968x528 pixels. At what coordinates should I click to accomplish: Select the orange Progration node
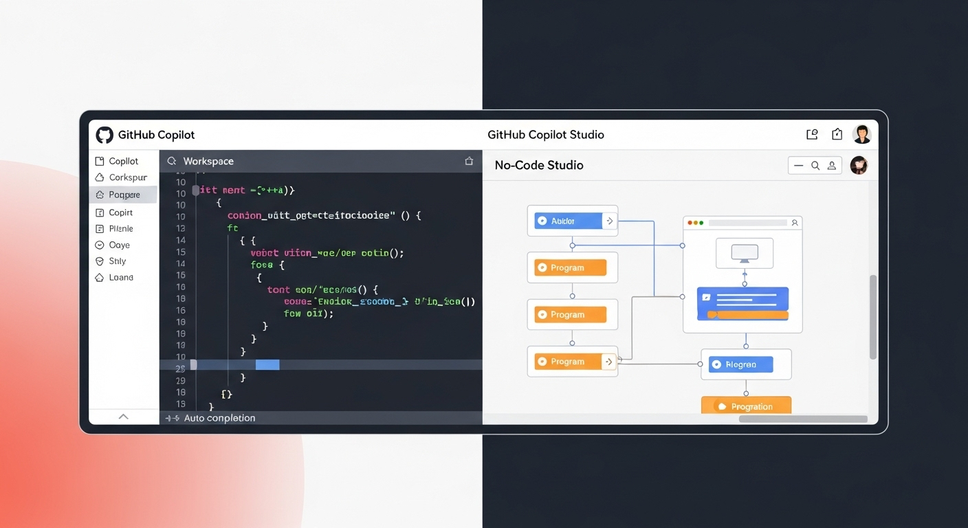(x=746, y=406)
